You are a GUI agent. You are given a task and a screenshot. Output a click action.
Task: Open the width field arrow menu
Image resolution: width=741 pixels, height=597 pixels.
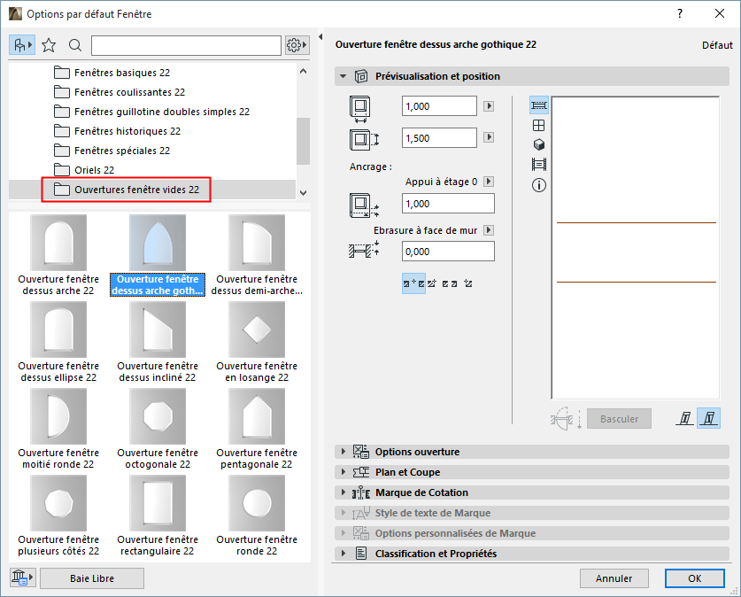[489, 106]
